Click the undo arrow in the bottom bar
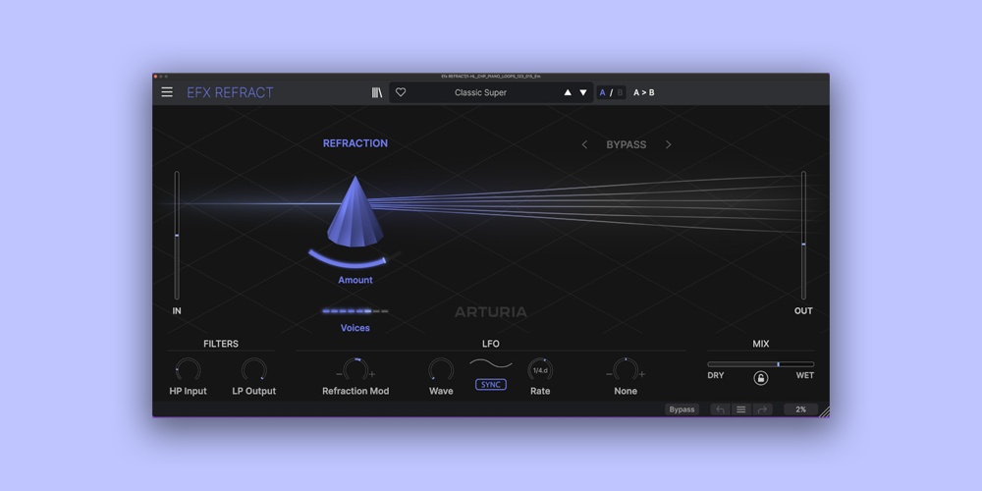 (720, 409)
